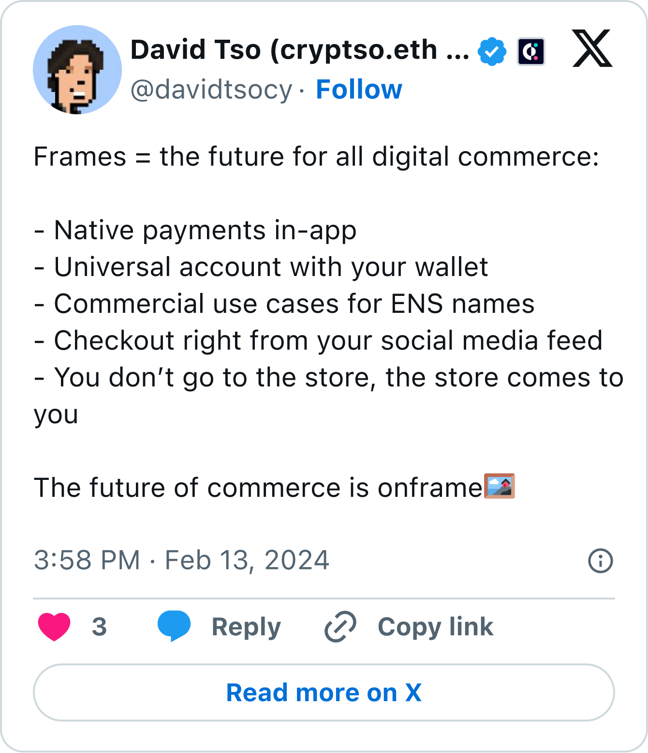Like the post with the pink heart icon
Screen dimensions: 648x753
click(x=54, y=627)
